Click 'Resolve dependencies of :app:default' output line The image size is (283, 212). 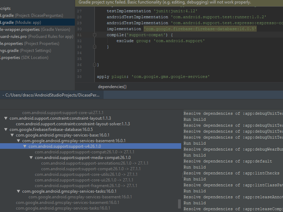pyautogui.click(x=228, y=161)
